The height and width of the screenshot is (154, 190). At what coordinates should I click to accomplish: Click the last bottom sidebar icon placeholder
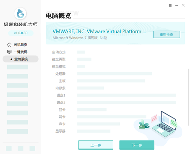pyautogui.click(x=32, y=148)
